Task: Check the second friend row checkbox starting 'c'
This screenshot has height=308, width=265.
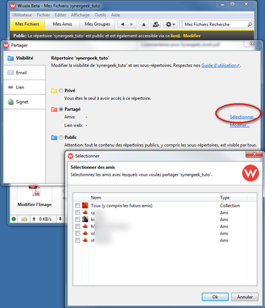Action: pyautogui.click(x=78, y=212)
